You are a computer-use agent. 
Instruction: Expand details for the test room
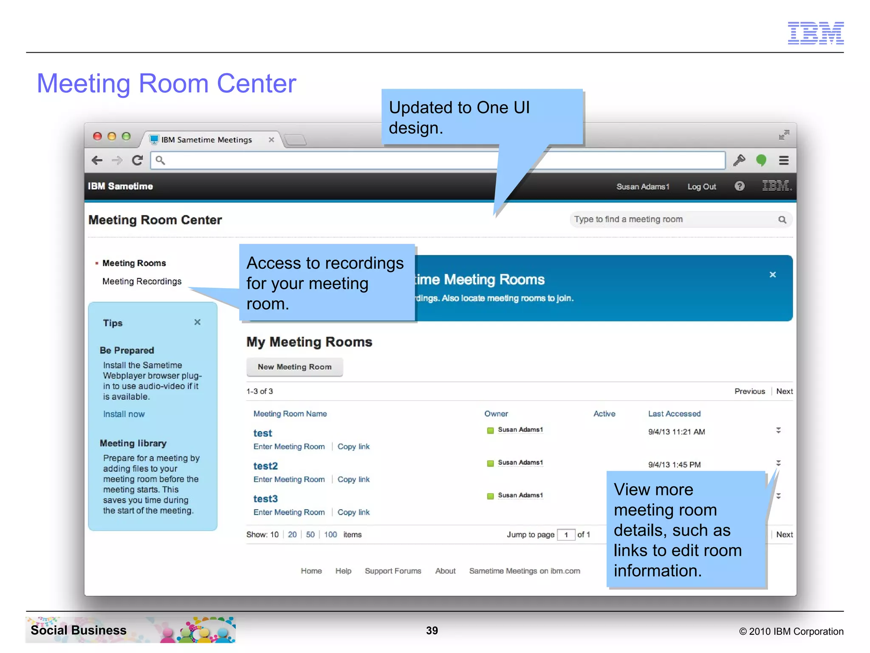tap(778, 430)
